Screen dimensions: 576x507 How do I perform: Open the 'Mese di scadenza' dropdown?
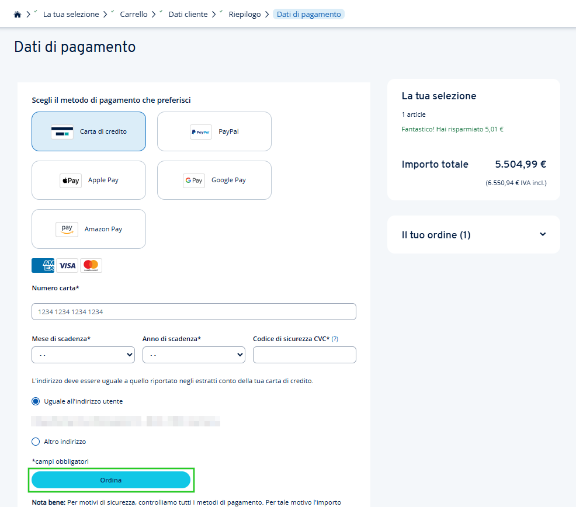pos(83,355)
